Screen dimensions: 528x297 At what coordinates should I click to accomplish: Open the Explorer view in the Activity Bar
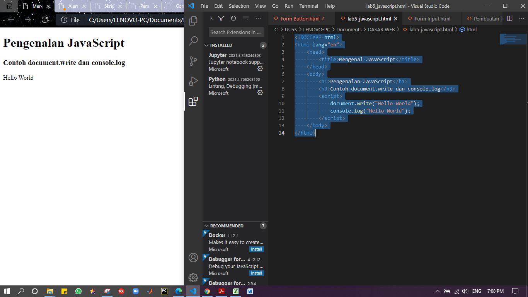193,20
